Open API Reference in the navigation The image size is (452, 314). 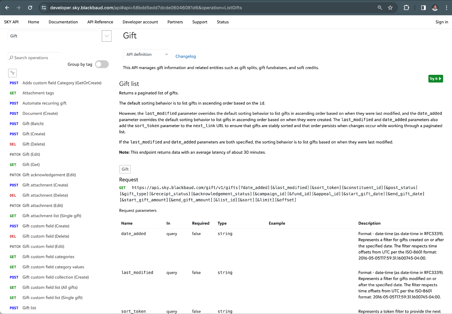100,22
